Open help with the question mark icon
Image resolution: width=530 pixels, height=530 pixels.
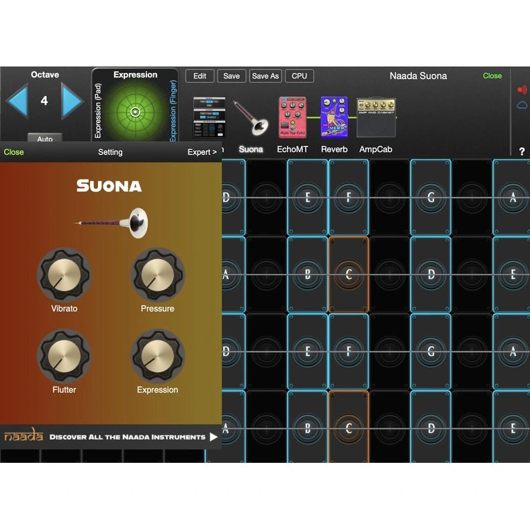click(x=522, y=151)
